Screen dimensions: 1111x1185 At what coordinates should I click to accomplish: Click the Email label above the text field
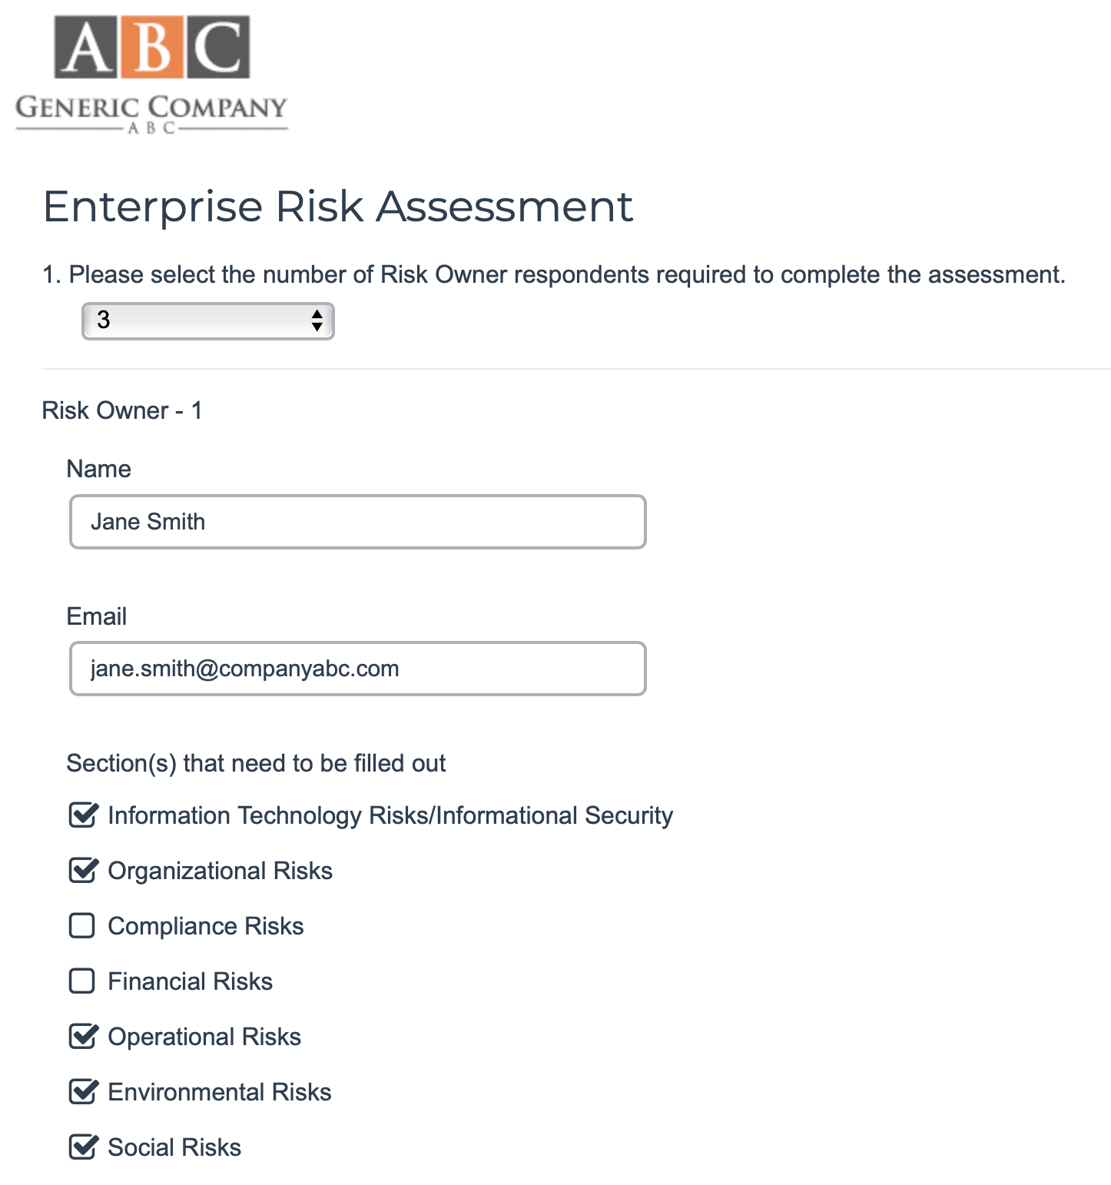[96, 616]
